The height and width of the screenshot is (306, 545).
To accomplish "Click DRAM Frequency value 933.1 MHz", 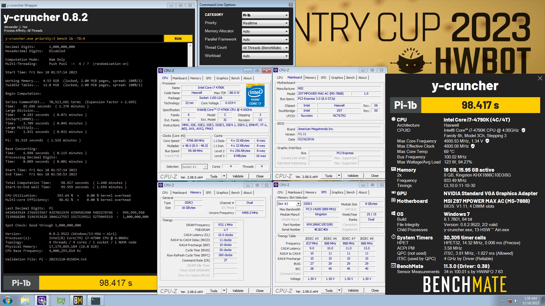I will tap(225, 225).
